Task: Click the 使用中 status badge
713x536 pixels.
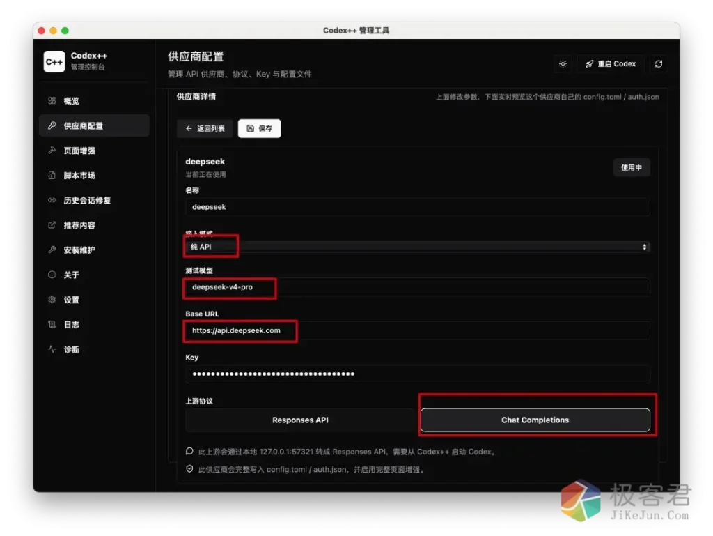Action: [x=631, y=167]
